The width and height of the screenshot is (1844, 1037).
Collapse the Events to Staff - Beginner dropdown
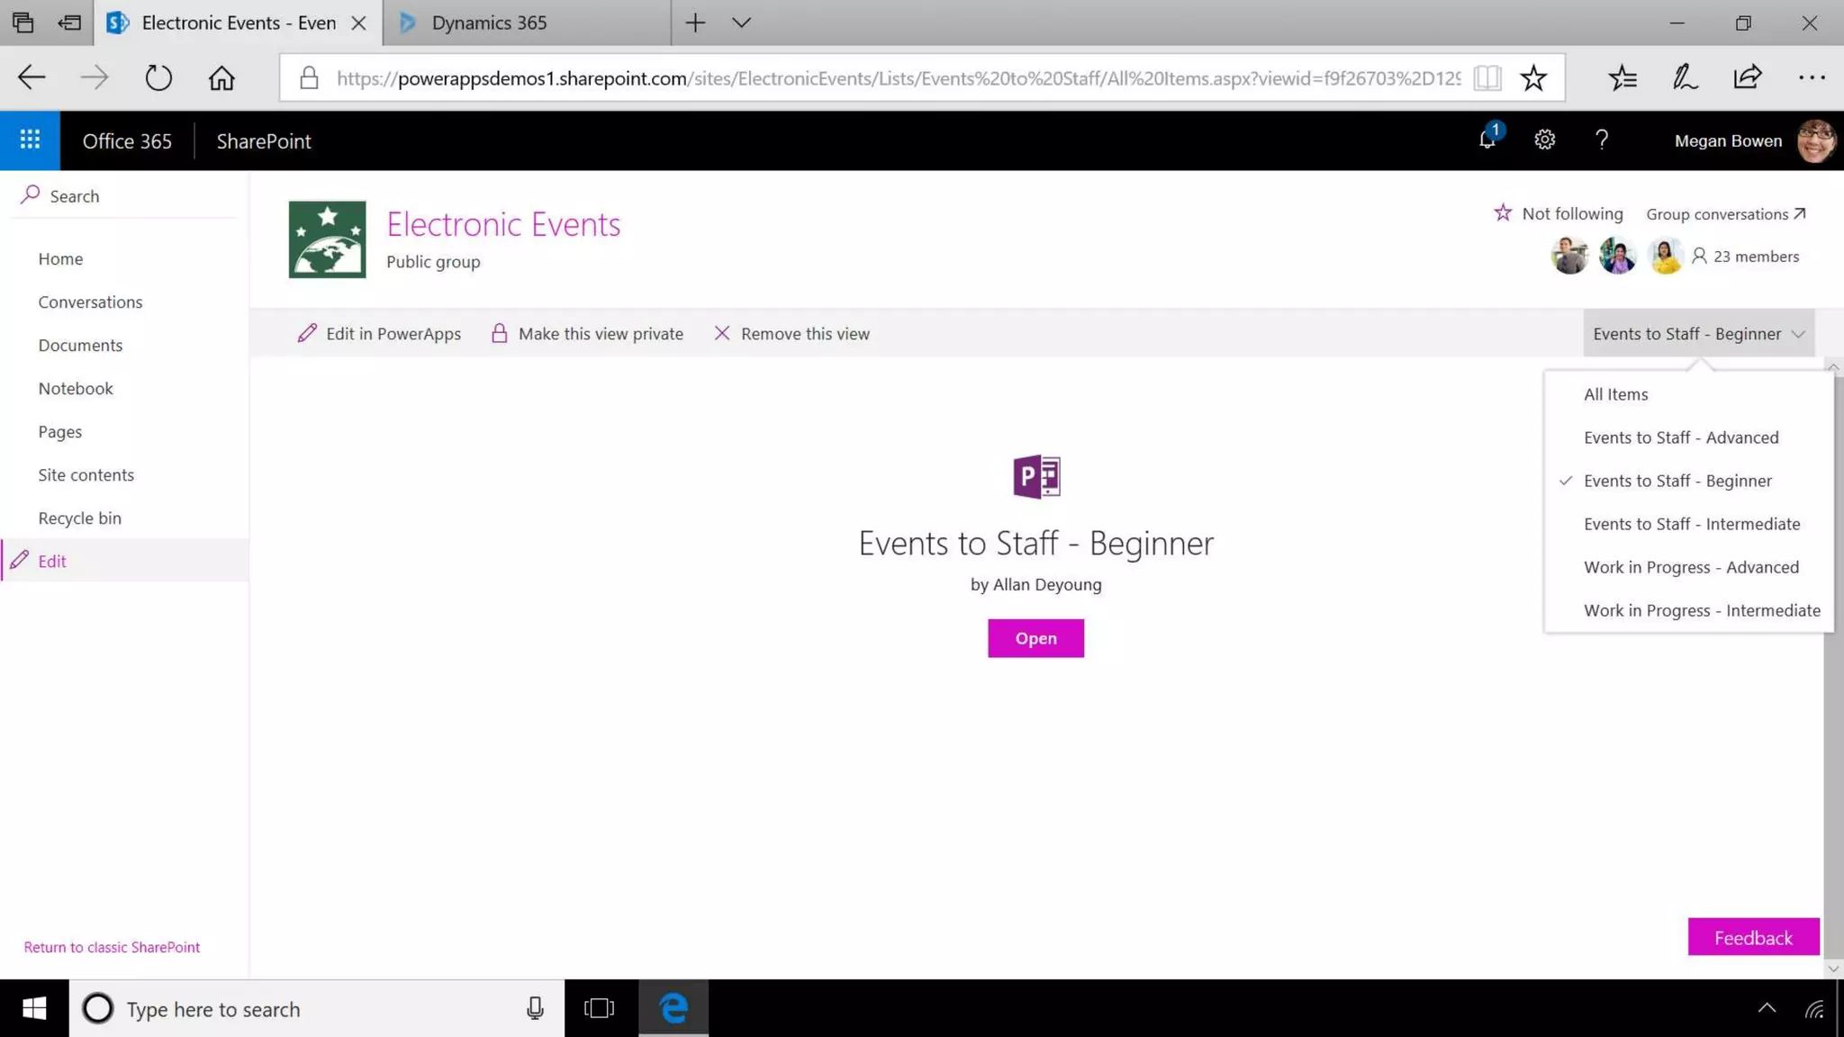coord(1698,334)
